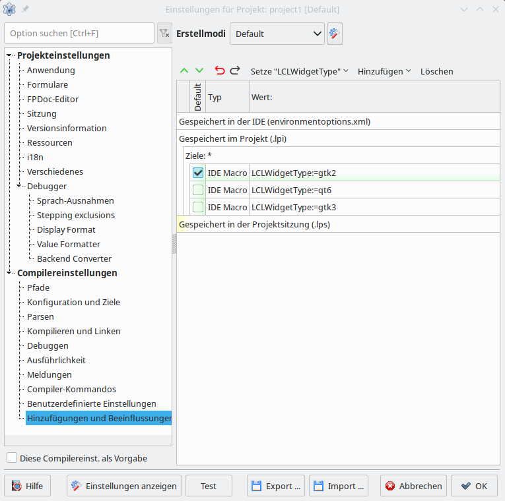Click the red undo arrow icon

(220, 71)
